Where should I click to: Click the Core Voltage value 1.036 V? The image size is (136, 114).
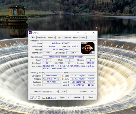pos(73,53)
